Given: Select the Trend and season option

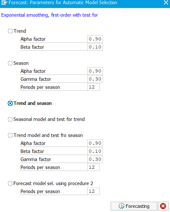Looking at the screenshot, I should point(10,103).
